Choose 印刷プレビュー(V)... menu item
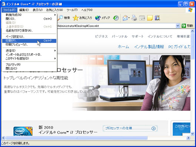This screenshot has height=147, width=196. (x=29, y=45)
